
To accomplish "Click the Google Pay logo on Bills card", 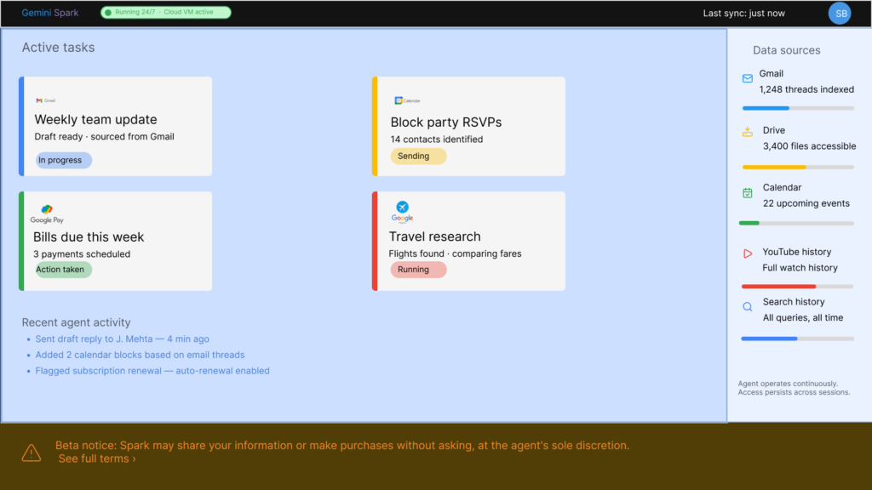I will pos(47,214).
